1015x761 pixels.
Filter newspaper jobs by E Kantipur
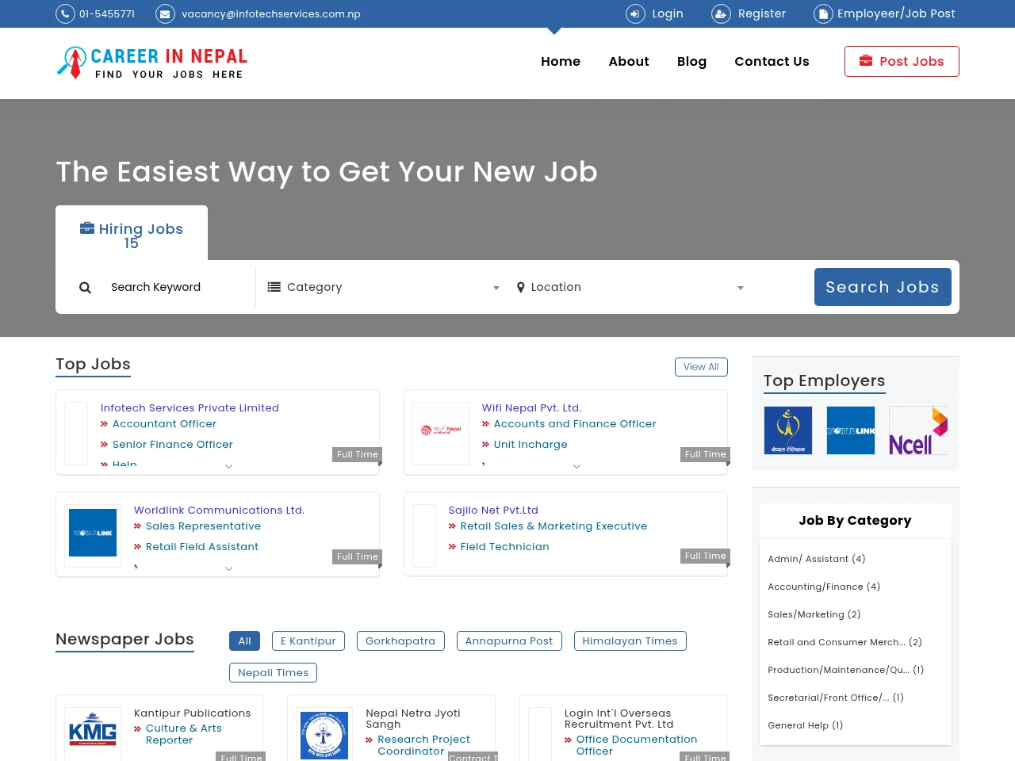[x=308, y=641]
